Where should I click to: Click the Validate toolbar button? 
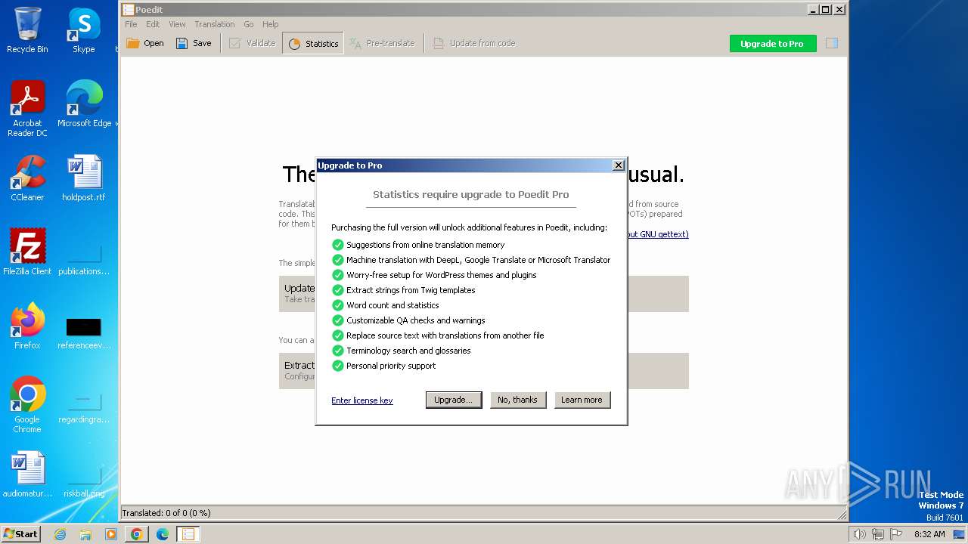[252, 43]
